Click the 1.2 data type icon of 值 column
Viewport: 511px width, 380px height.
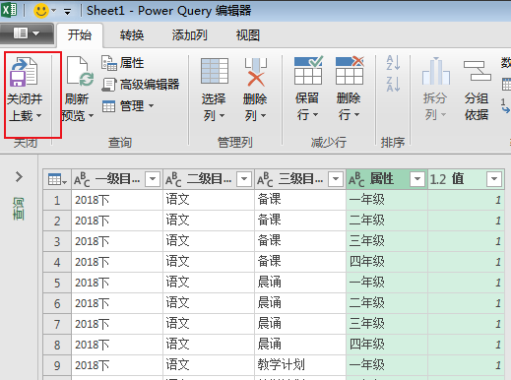point(438,180)
